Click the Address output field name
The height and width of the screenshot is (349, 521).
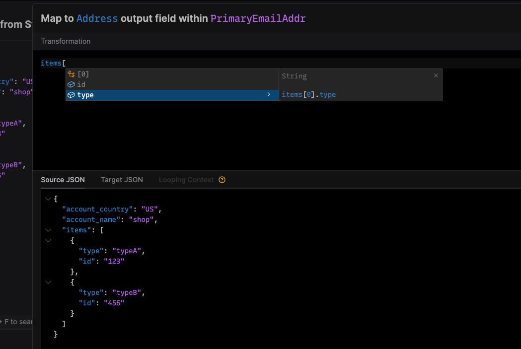(97, 18)
